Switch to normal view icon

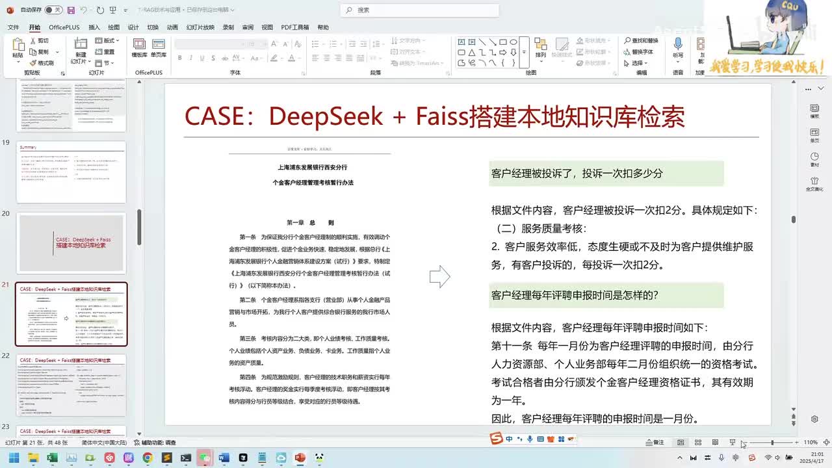tap(681, 442)
